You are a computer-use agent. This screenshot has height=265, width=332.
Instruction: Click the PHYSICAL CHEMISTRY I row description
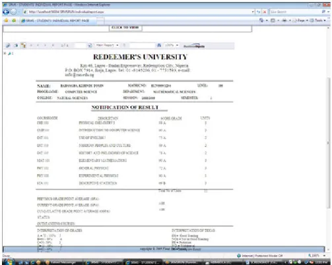[x=97, y=123]
